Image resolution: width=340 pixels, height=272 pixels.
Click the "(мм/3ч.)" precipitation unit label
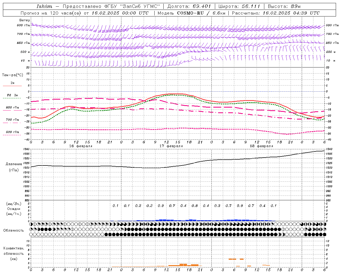pyautogui.click(x=14, y=204)
